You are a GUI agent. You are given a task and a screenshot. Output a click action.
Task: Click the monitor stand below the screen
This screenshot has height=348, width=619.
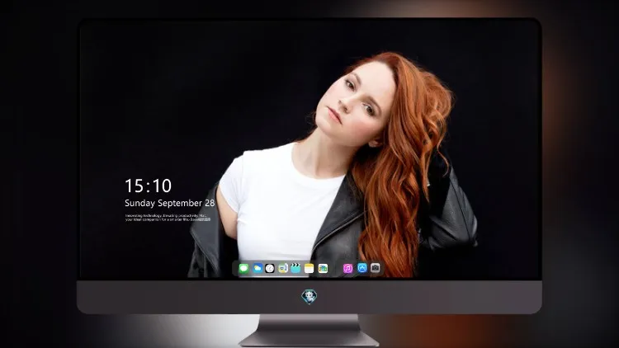tap(309, 330)
